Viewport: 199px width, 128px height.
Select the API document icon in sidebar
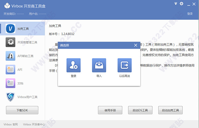(10, 70)
